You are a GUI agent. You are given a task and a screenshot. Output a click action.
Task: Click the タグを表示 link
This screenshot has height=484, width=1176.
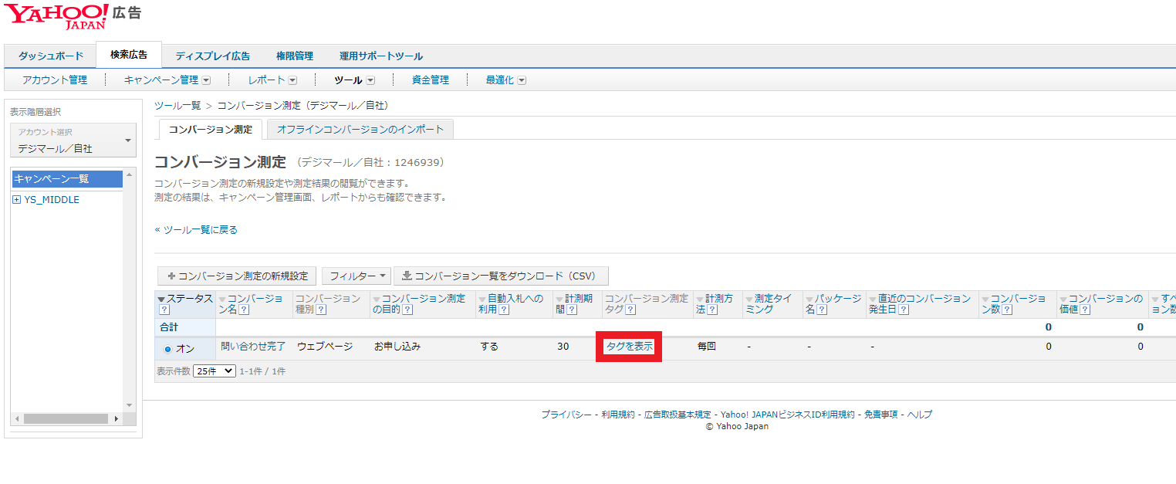coord(630,347)
